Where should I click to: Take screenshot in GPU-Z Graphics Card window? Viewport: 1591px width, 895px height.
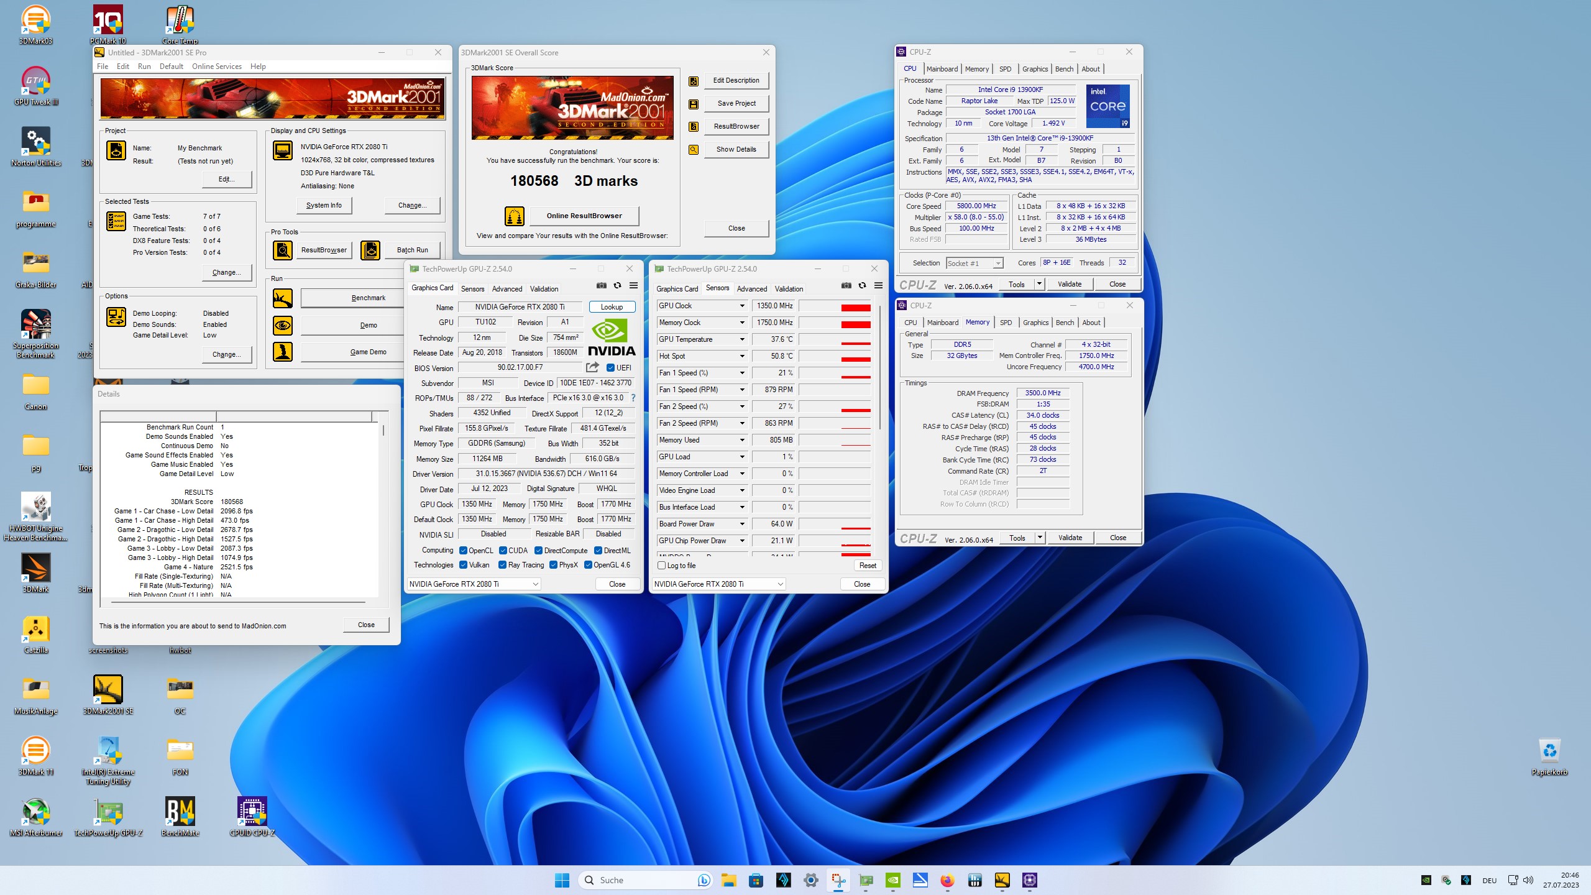(x=601, y=285)
